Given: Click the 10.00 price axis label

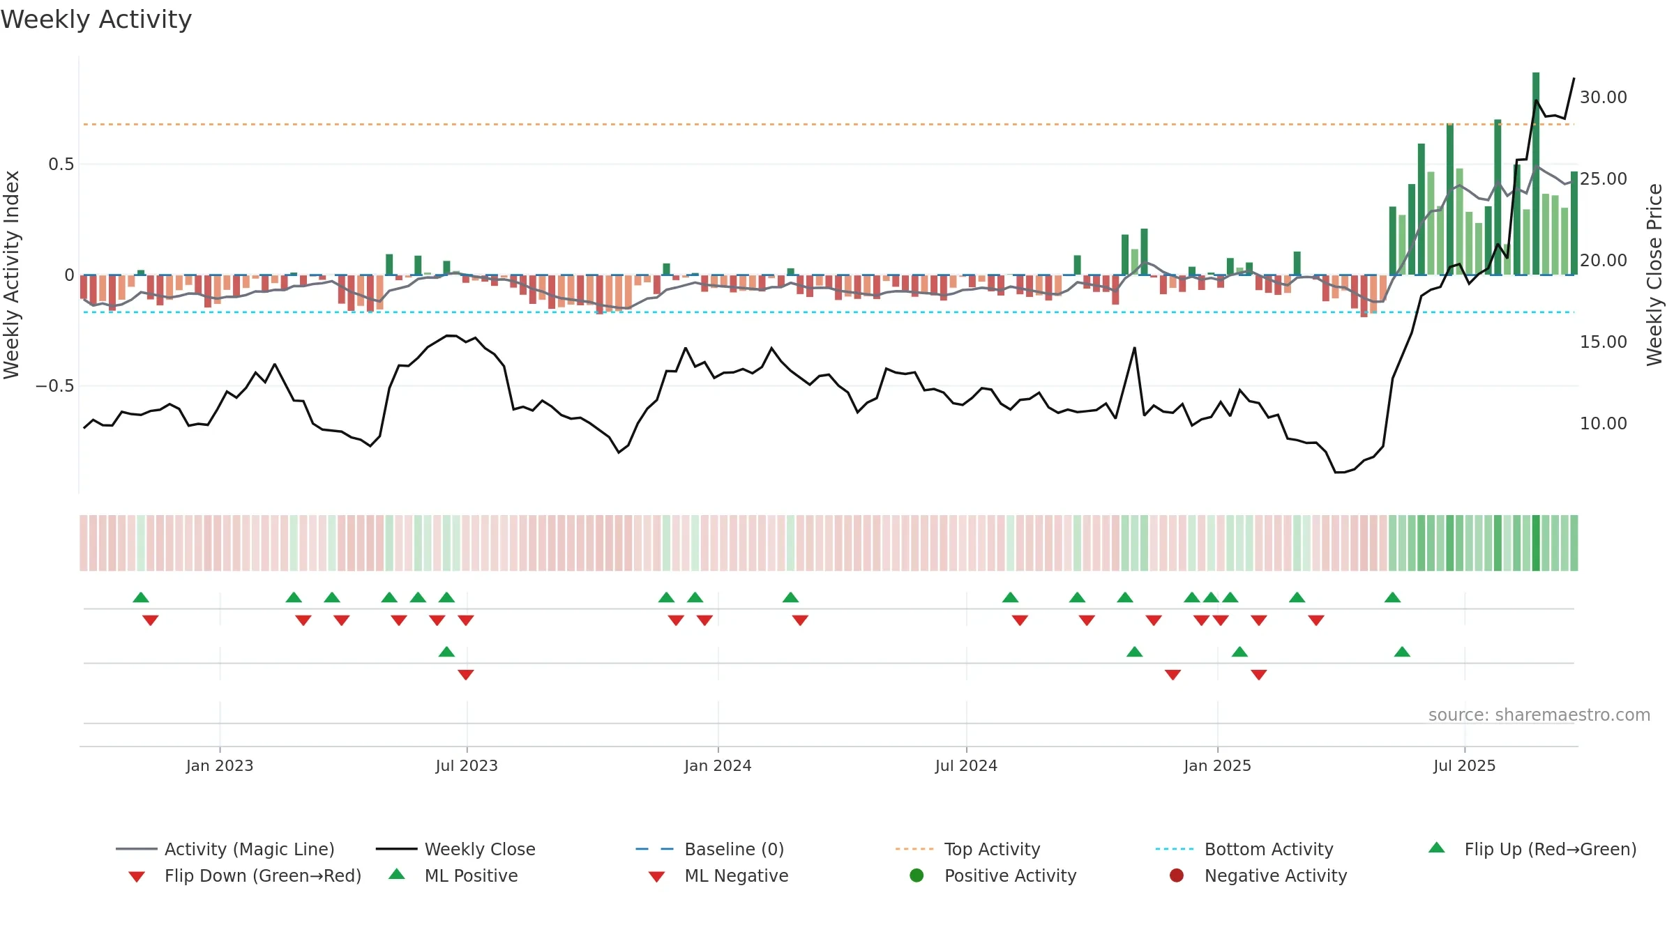Looking at the screenshot, I should (x=1604, y=423).
